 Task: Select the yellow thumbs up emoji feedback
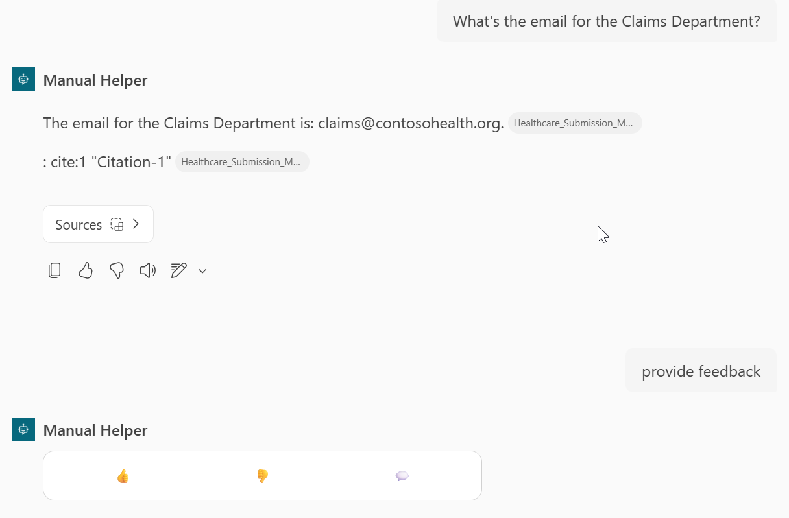point(123,477)
